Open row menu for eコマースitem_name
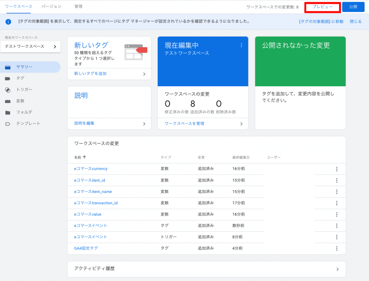The image size is (369, 281). tap(337, 192)
